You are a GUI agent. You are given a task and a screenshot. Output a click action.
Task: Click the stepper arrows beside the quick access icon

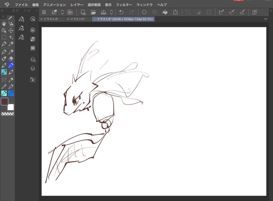click(x=62, y=12)
